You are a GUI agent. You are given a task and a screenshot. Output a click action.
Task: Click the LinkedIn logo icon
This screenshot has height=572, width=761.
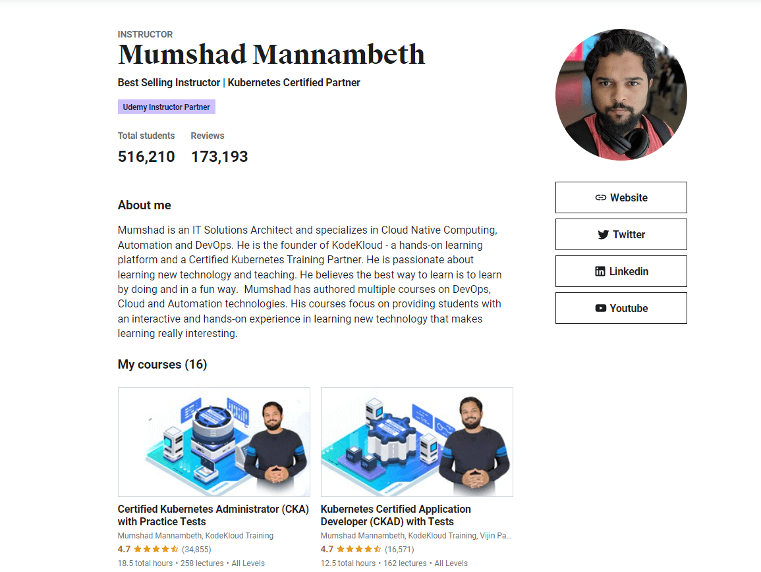click(600, 271)
